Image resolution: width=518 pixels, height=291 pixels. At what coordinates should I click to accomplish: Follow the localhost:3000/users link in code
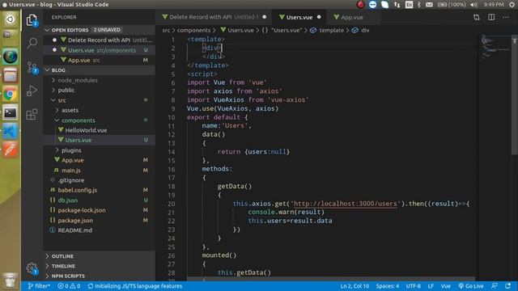pyautogui.click(x=346, y=204)
